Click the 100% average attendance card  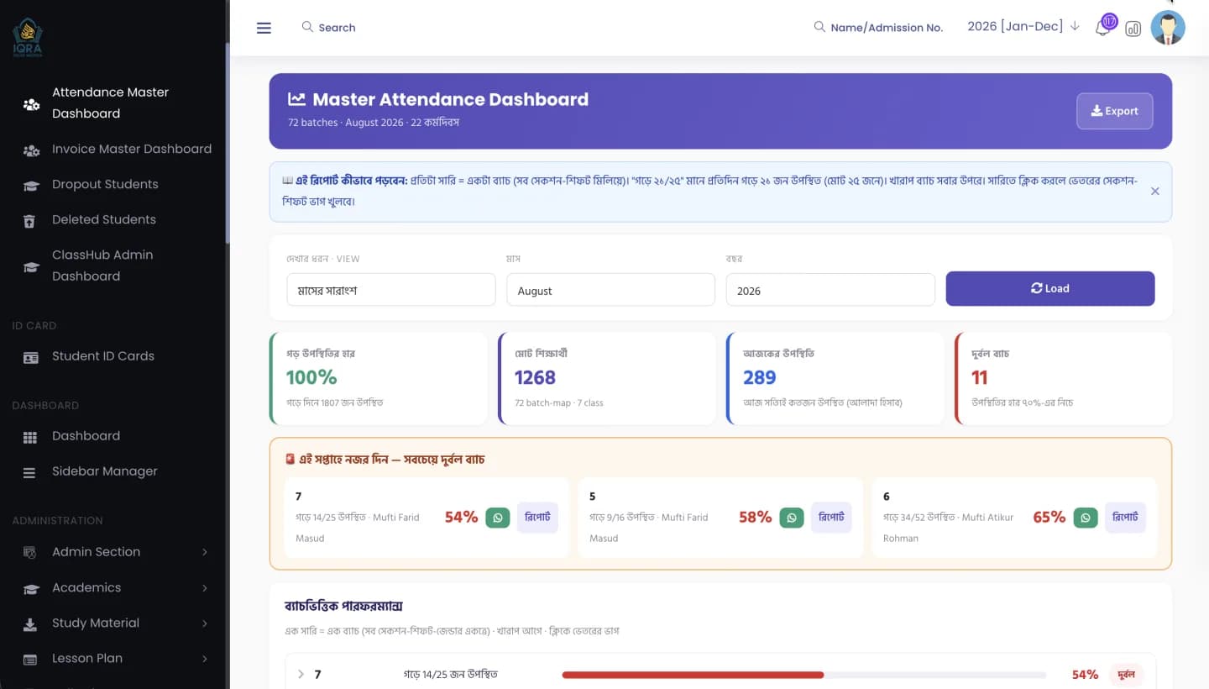[379, 378]
